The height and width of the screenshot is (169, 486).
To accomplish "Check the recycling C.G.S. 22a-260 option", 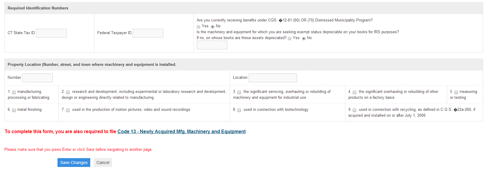I will point(354,110).
